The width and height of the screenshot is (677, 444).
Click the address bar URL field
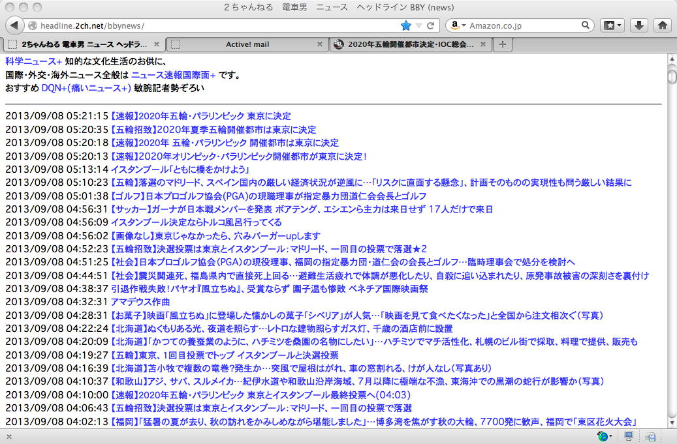click(216, 26)
